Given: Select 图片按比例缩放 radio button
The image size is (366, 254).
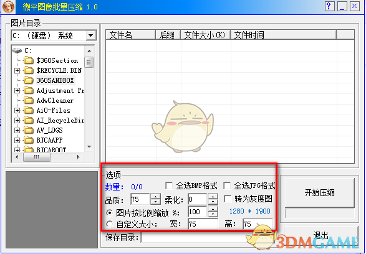Looking at the screenshot, I should coord(109,212).
